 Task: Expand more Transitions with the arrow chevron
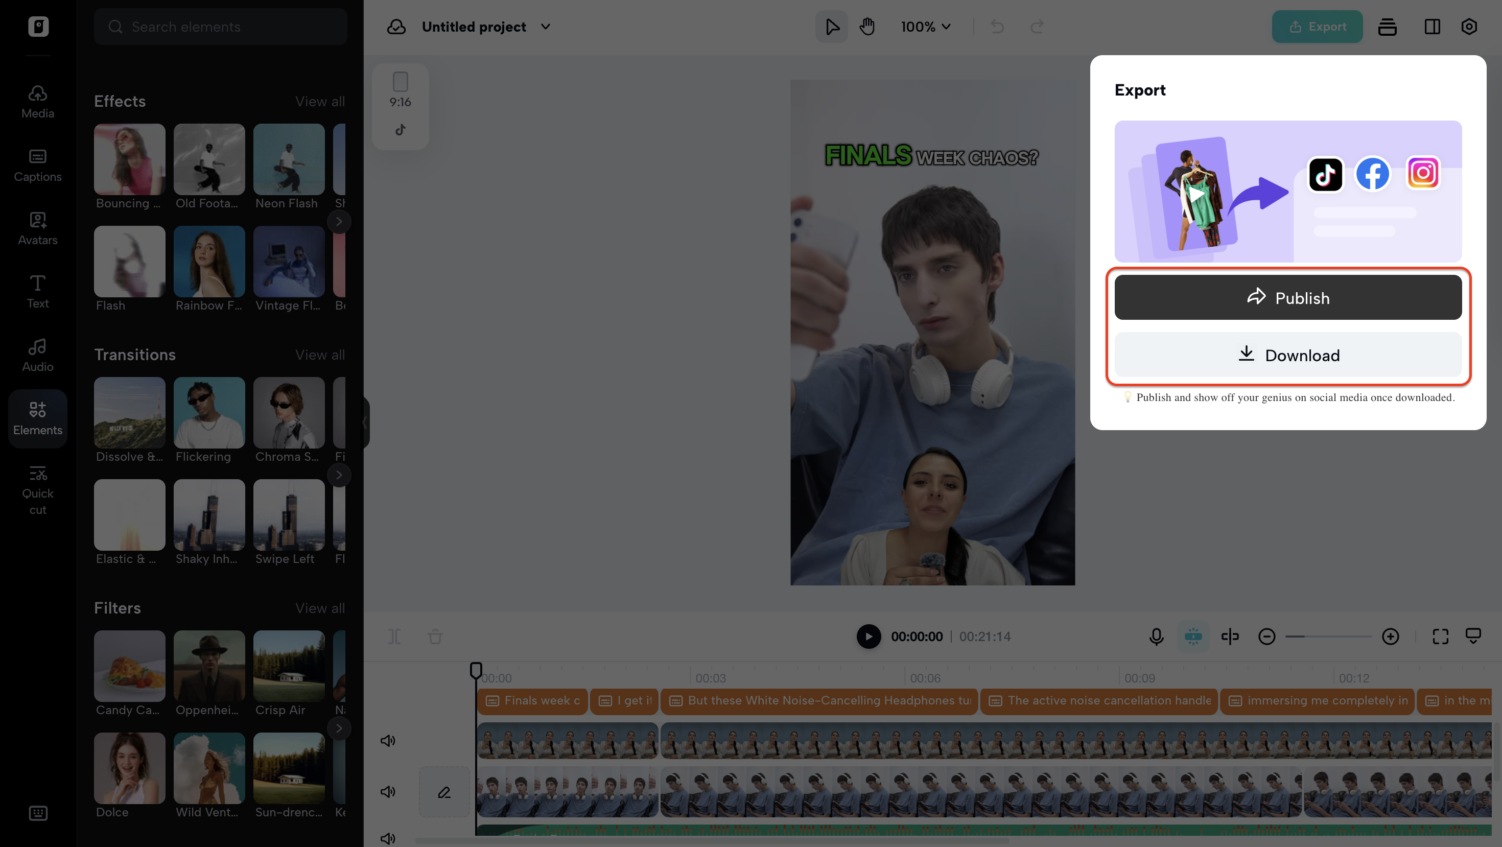pos(339,475)
